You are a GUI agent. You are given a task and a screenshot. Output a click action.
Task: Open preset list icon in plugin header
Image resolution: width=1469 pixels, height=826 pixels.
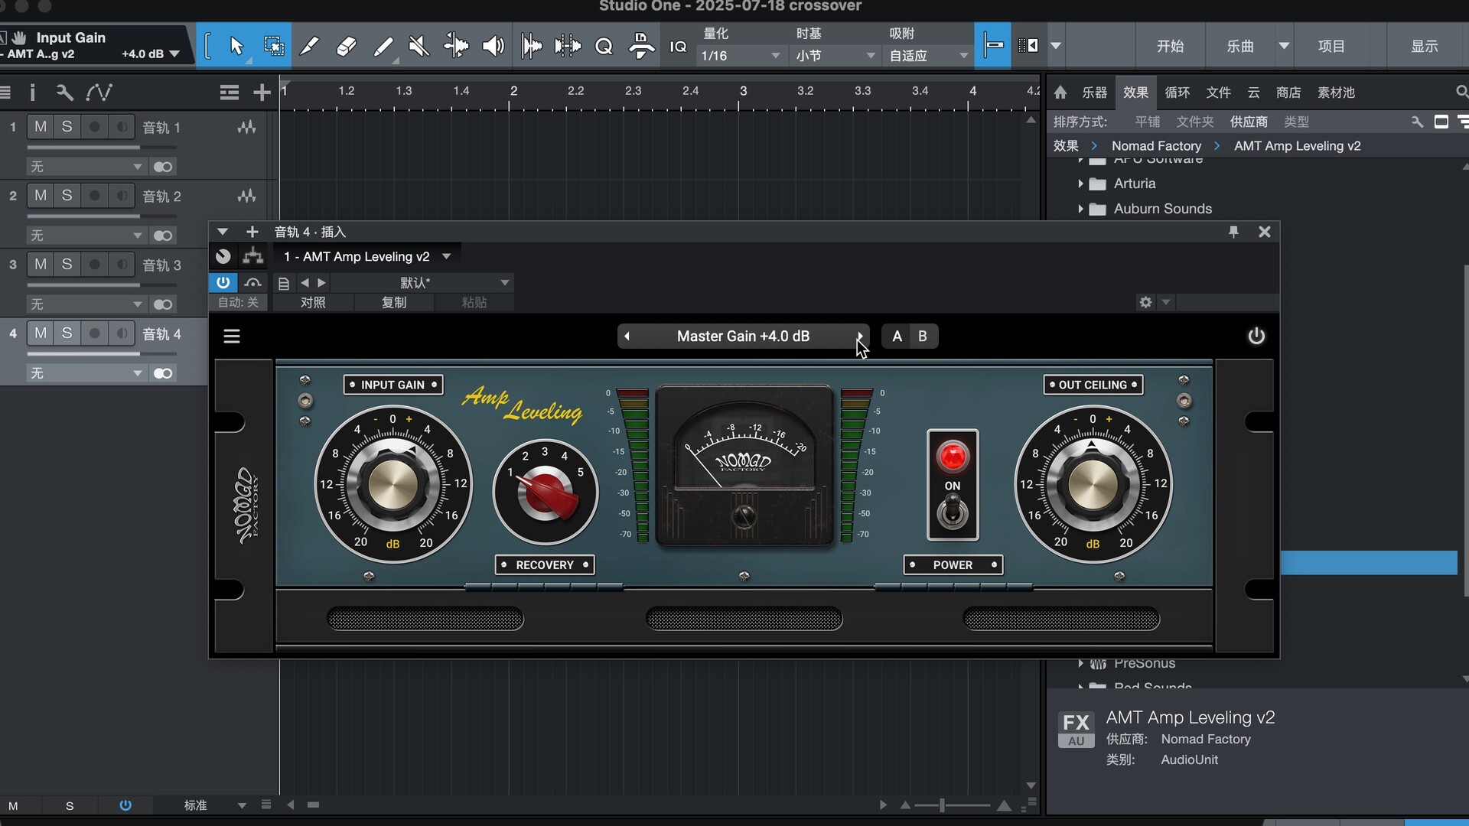(x=284, y=284)
